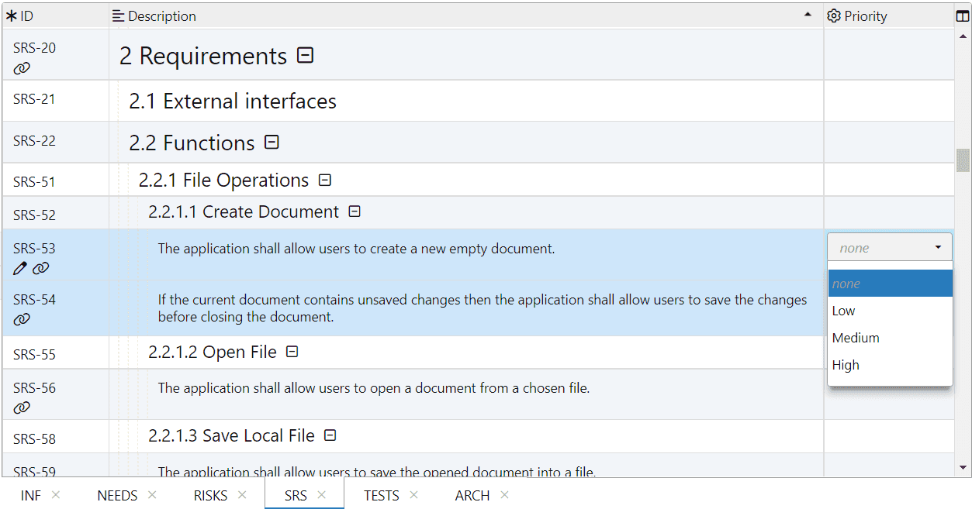This screenshot has height=509, width=972.
Task: Click the link icon under SRS-56
Action: click(x=22, y=408)
